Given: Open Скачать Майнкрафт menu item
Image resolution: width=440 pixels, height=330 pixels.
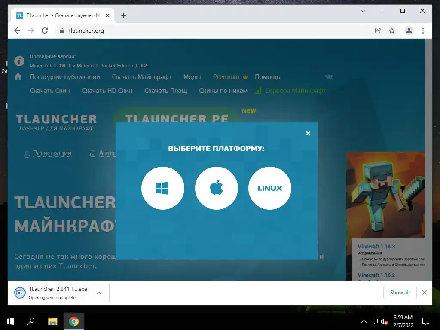Looking at the screenshot, I should pyautogui.click(x=142, y=77).
